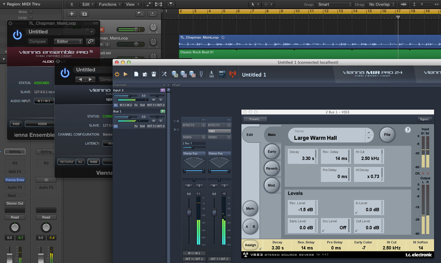Switch to the Reverb page in VSS3
Image resolution: width=441 pixels, height=263 pixels.
coord(272,169)
